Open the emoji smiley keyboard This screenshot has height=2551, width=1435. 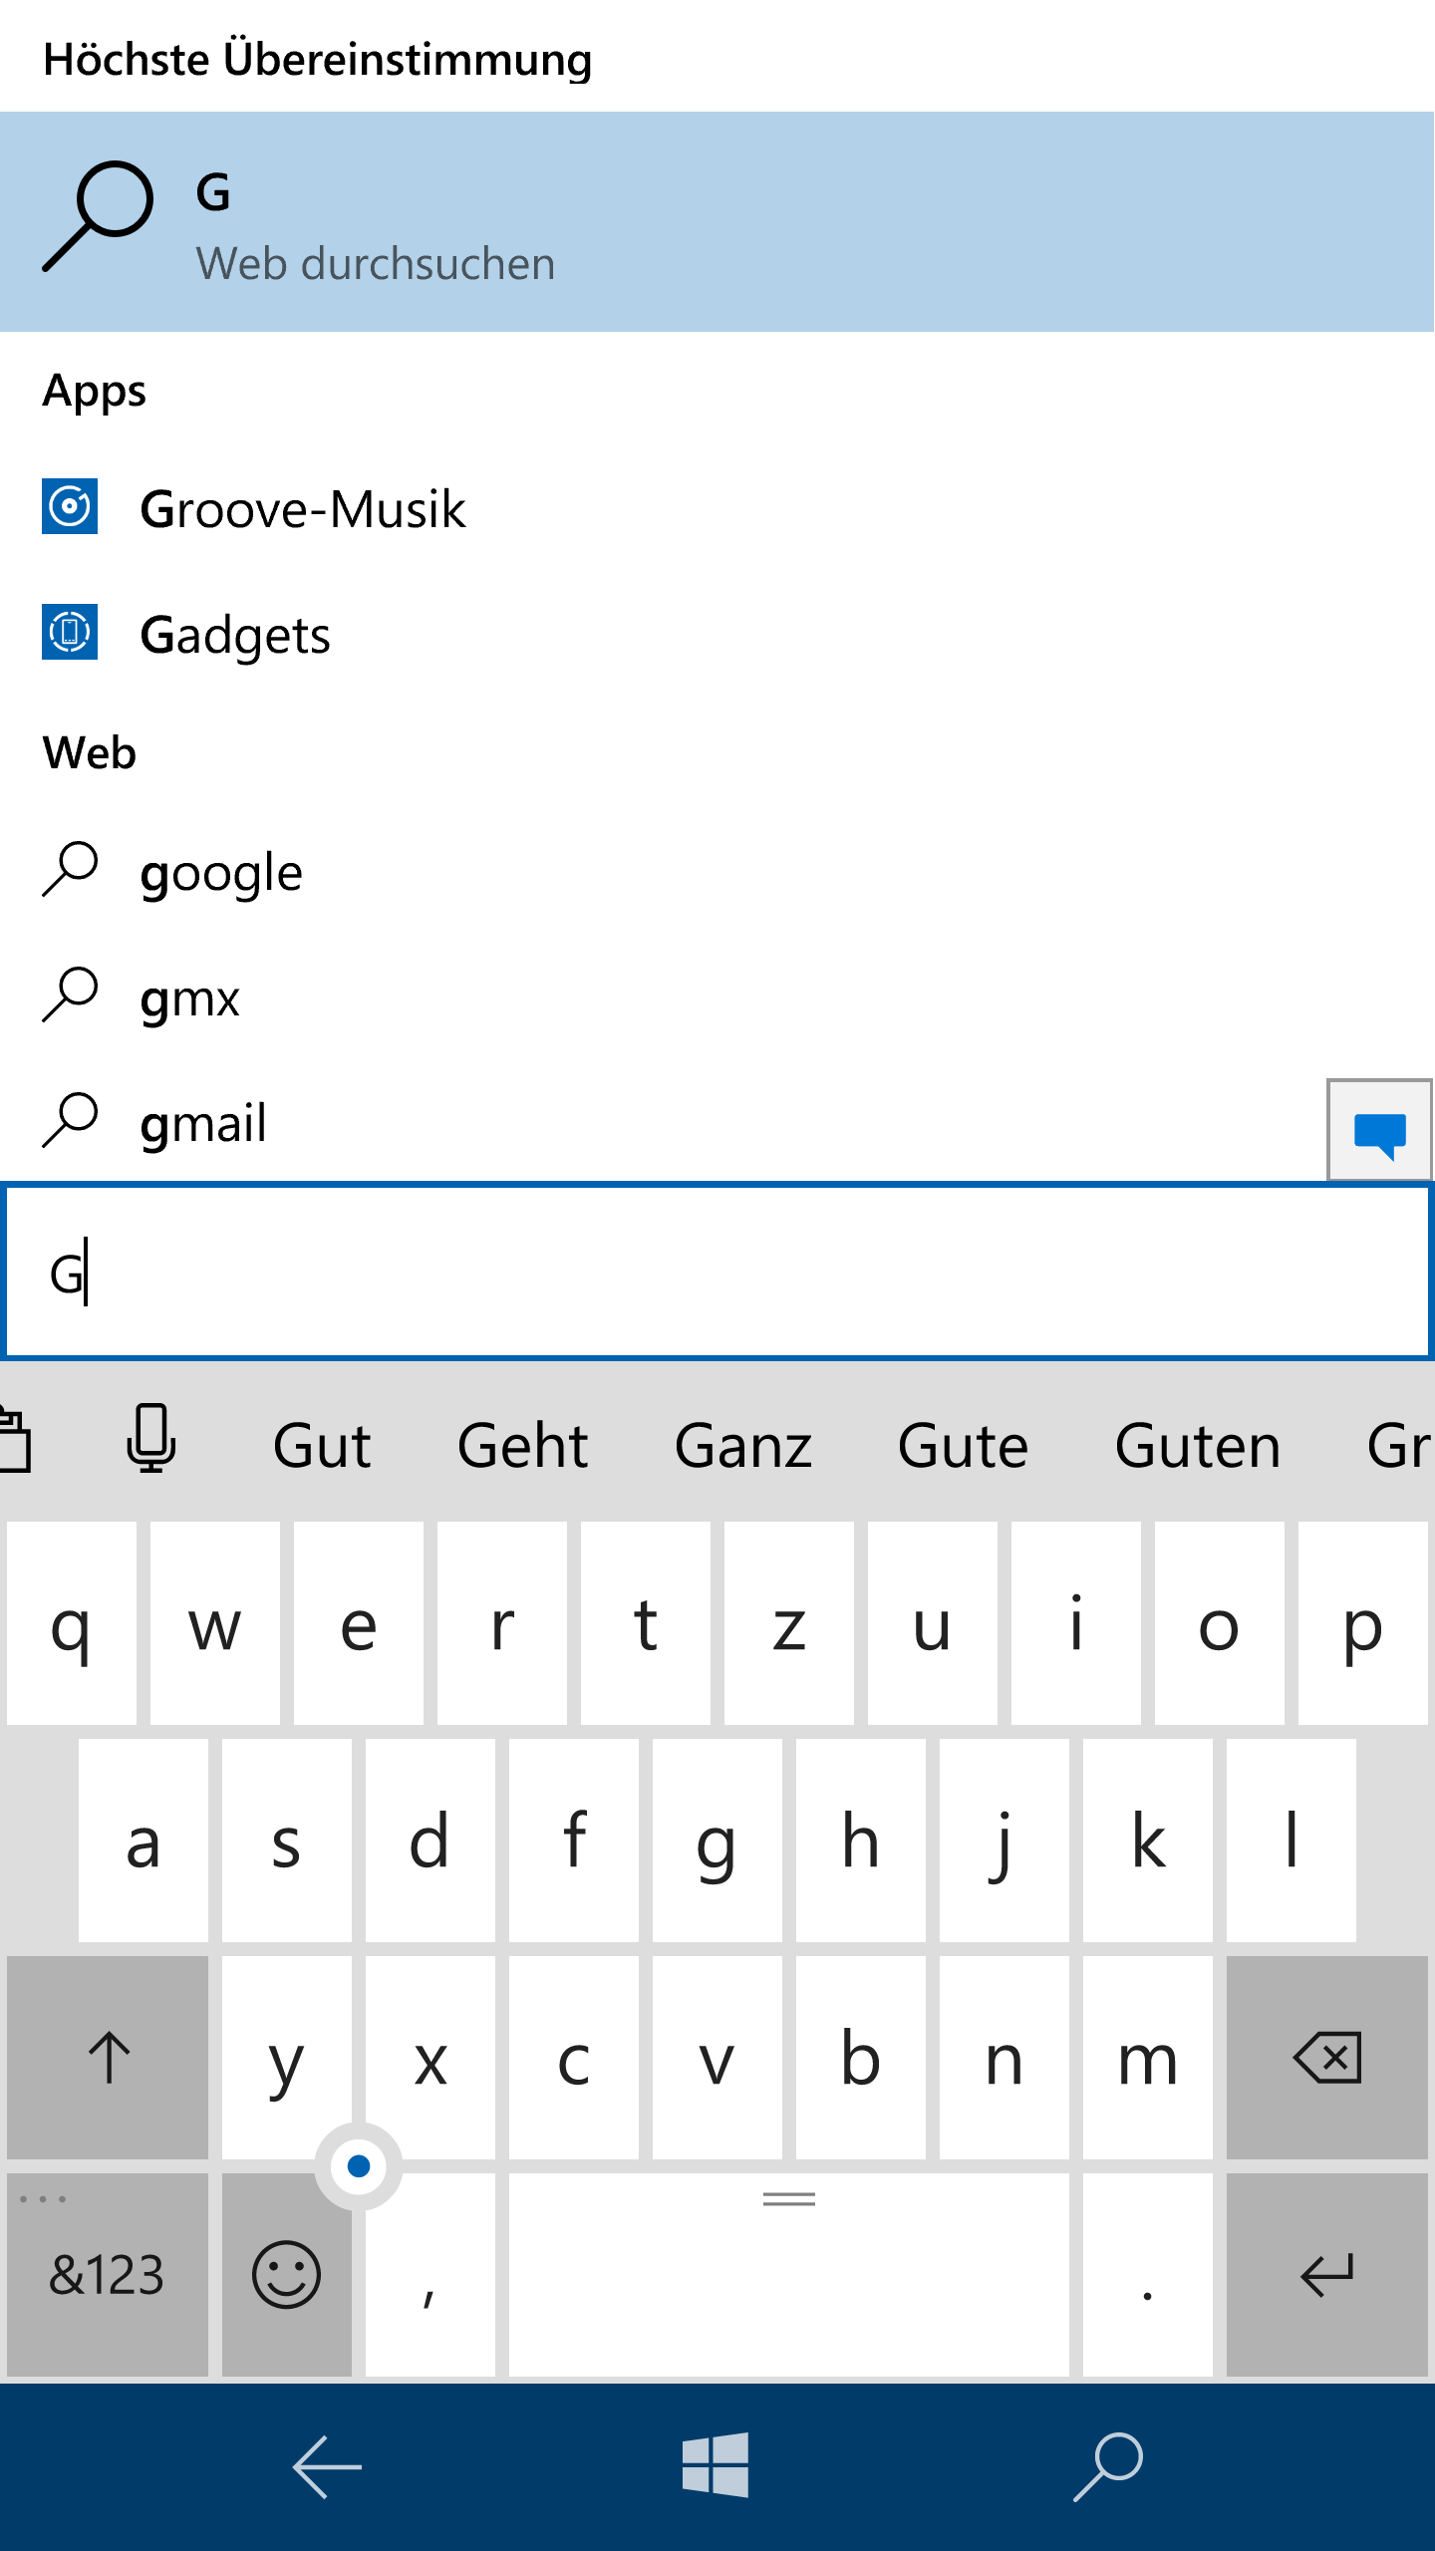(x=287, y=2275)
